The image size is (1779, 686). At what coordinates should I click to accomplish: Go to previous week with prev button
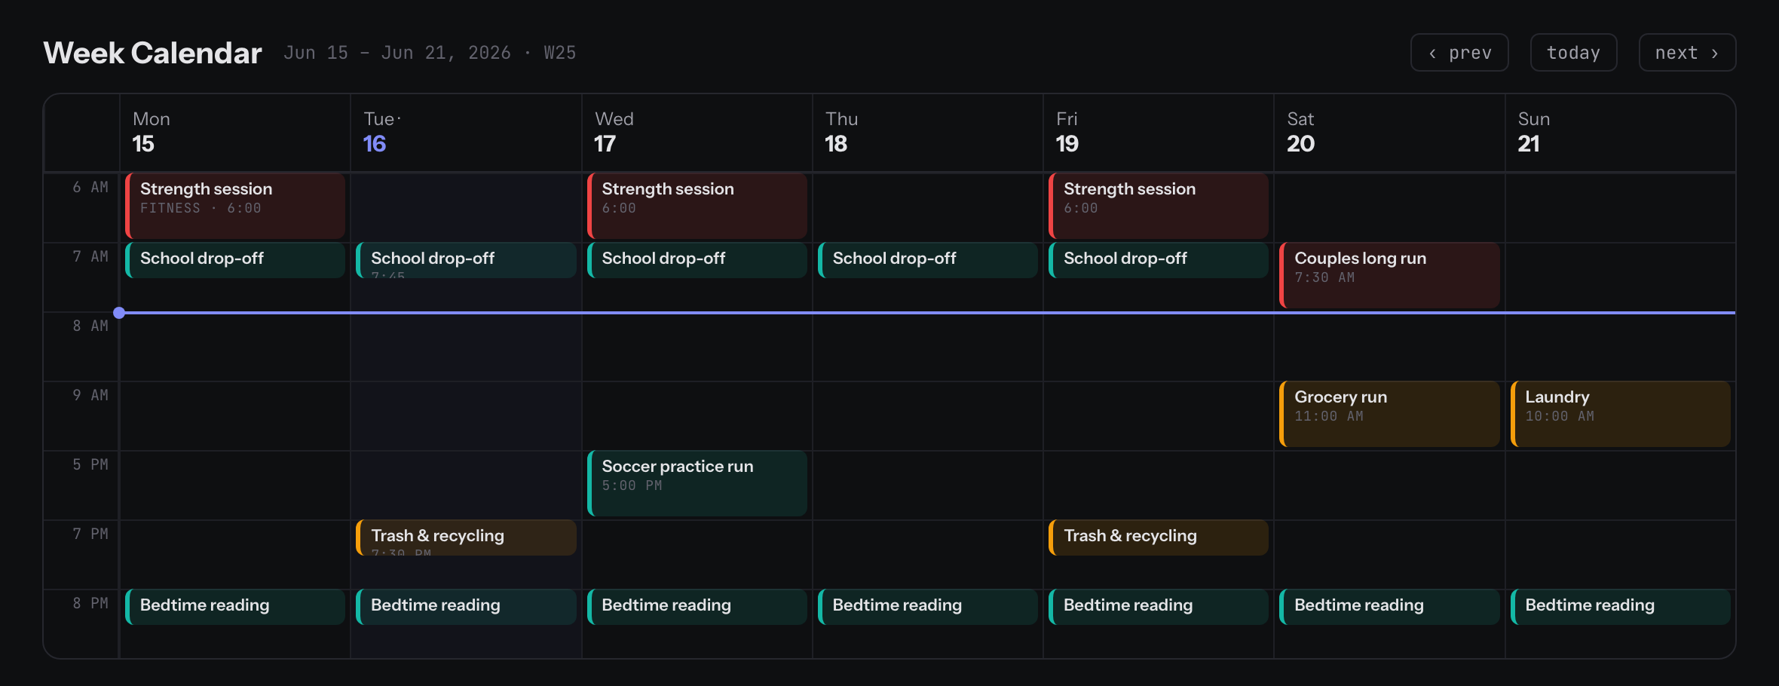tap(1459, 53)
